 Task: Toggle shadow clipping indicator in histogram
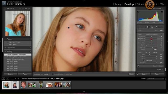[138, 11]
